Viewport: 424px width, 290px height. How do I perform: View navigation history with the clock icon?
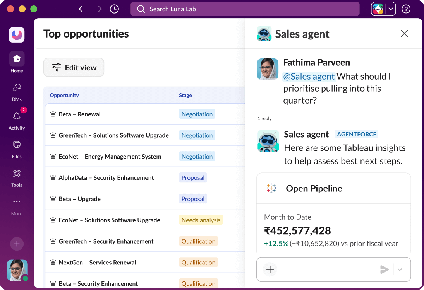(114, 9)
